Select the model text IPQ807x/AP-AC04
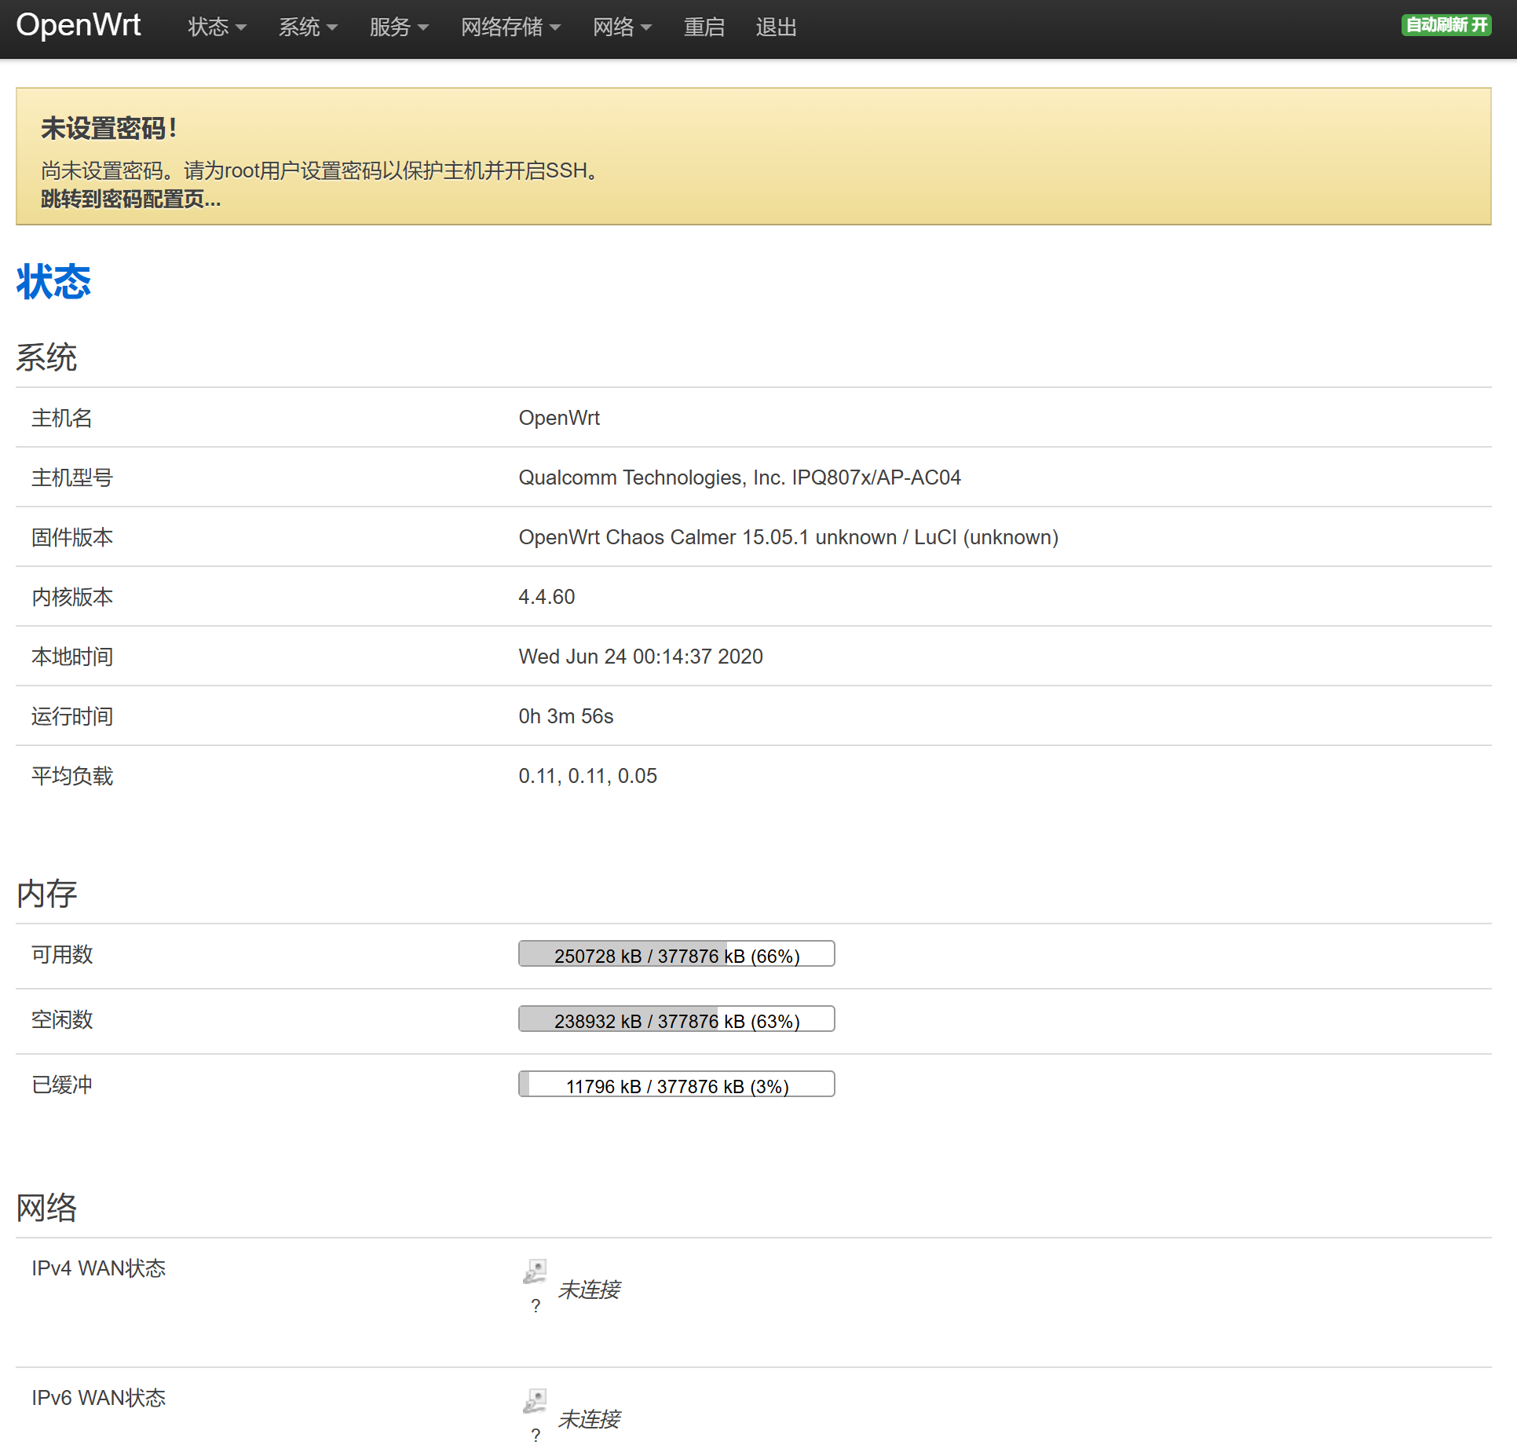Viewport: 1517px width, 1456px height. (x=876, y=477)
